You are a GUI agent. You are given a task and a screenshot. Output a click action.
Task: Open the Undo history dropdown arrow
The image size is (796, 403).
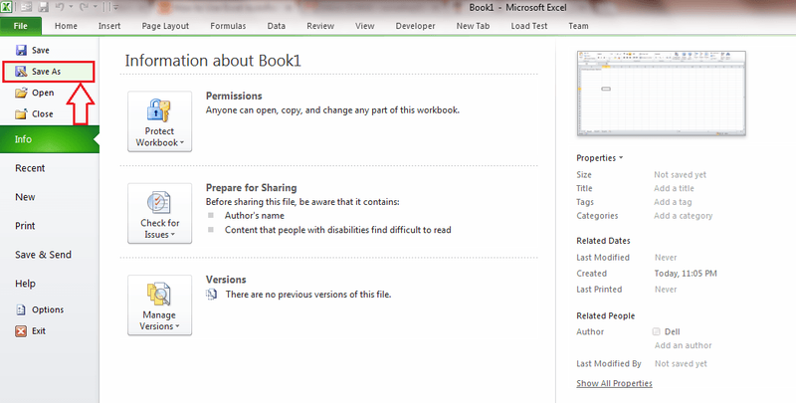(x=71, y=7)
